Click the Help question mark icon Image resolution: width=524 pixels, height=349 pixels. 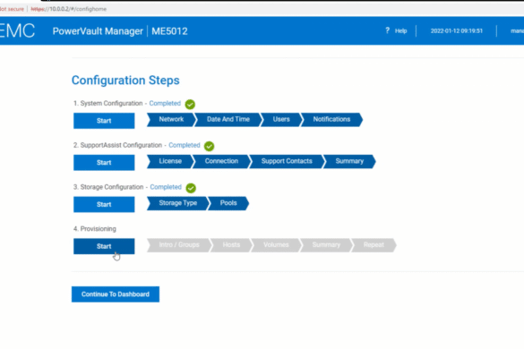387,30
